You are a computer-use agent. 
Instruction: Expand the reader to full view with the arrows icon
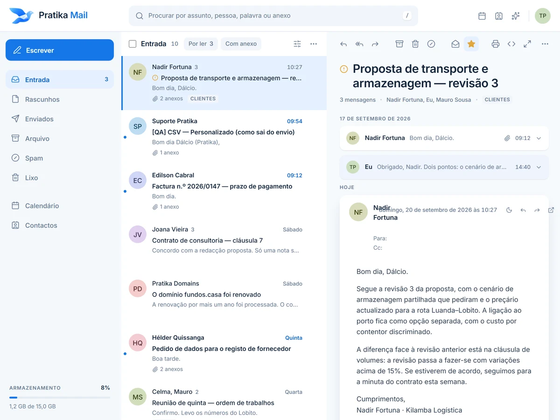coord(527,44)
